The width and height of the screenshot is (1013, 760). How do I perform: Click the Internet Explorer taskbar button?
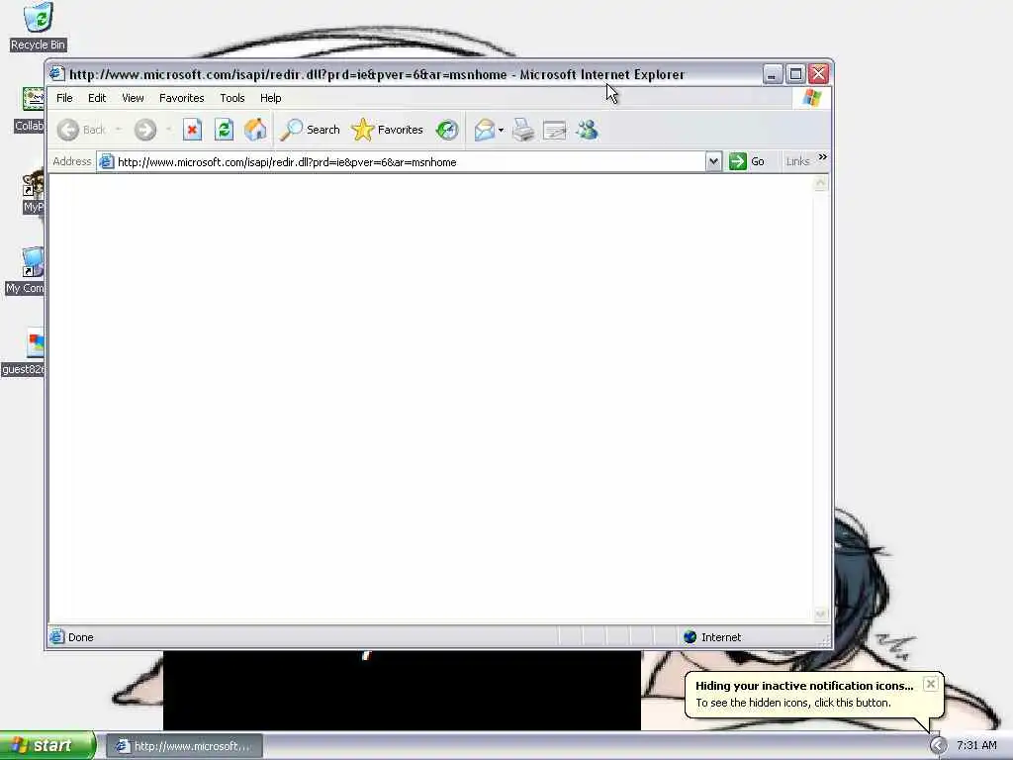184,746
